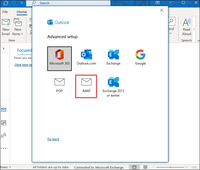Choose Google account type

(140, 57)
